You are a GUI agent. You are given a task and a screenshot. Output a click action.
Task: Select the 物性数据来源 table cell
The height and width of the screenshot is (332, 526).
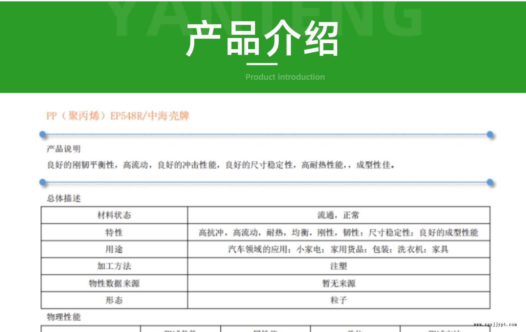pos(114,284)
